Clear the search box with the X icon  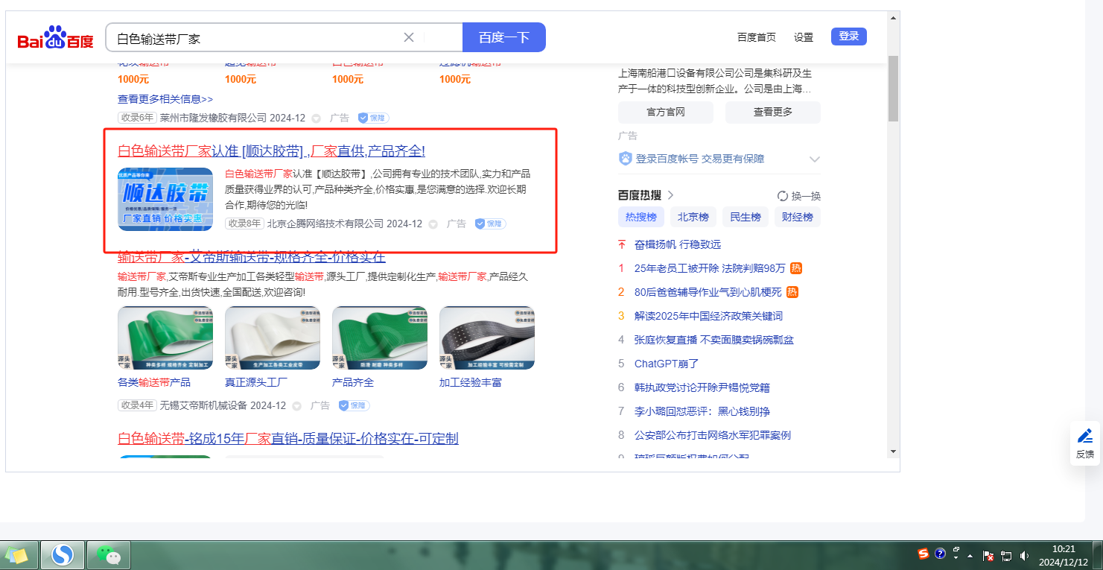408,37
